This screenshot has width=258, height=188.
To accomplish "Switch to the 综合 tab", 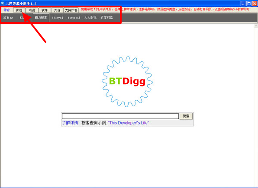I will click(7, 10).
